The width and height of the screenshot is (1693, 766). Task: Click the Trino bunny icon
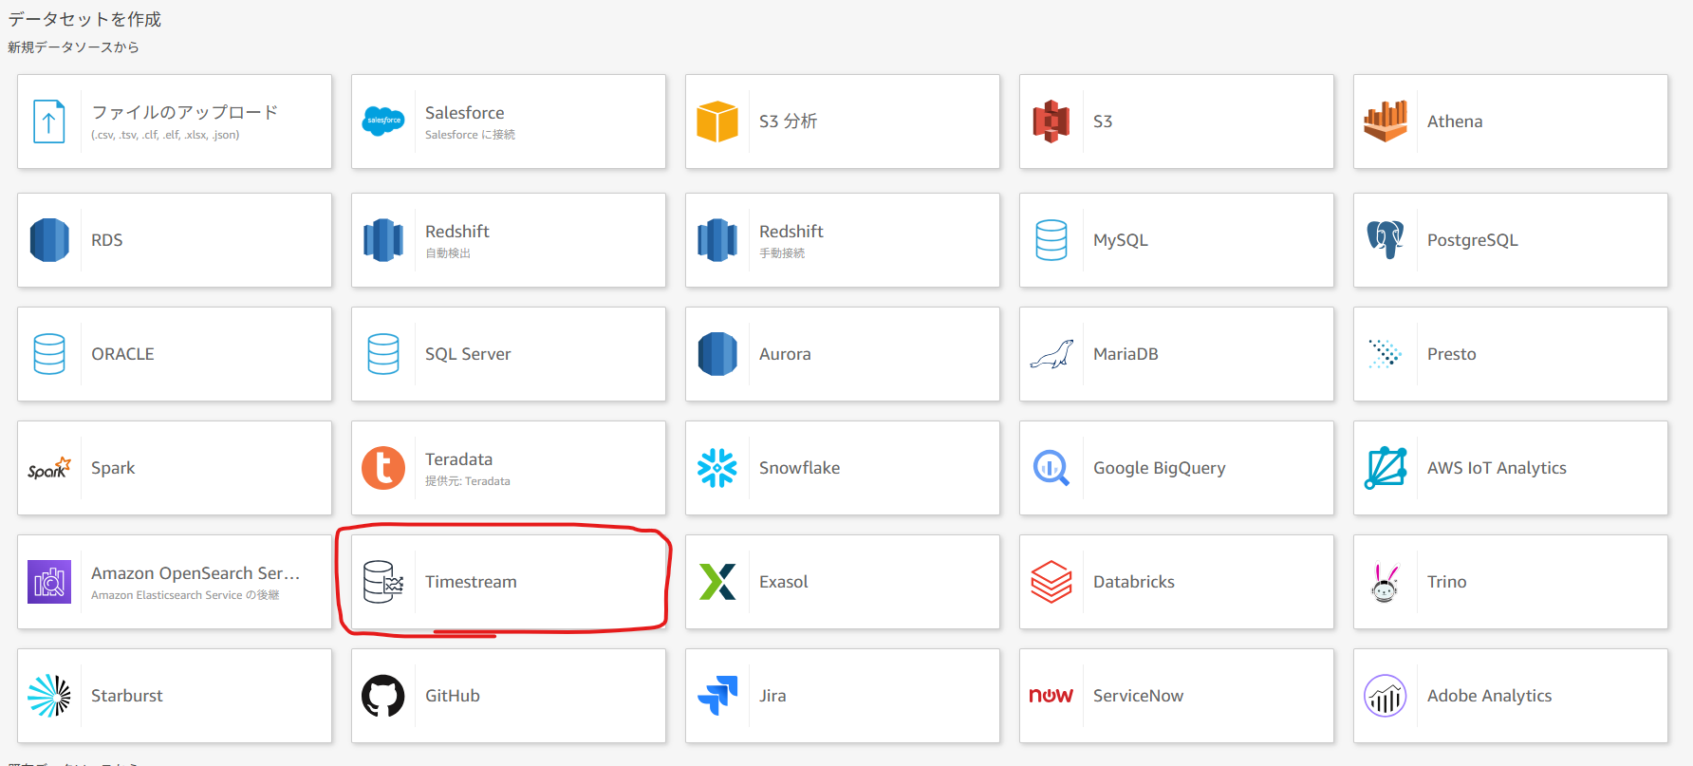[1386, 583]
